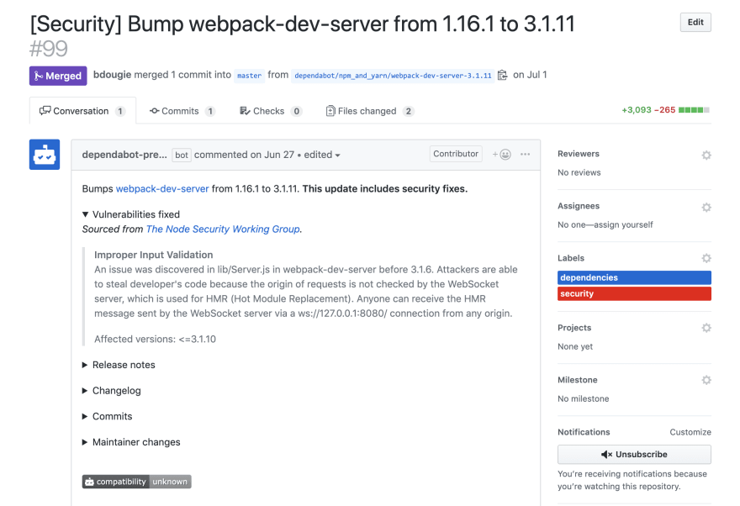Open Labels settings gear
The height and width of the screenshot is (506, 740).
[706, 258]
